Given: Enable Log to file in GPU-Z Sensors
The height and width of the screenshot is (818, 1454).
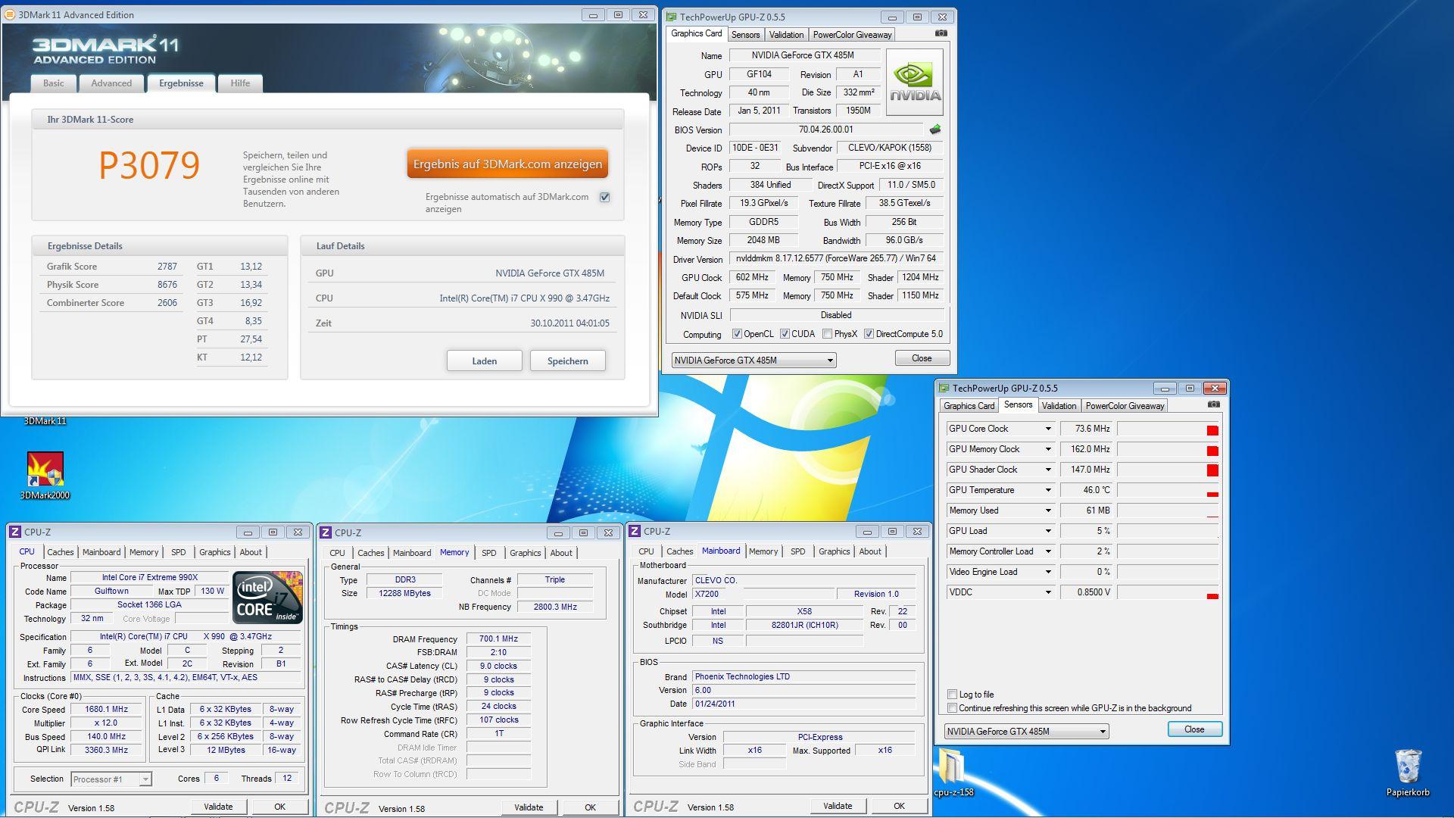Looking at the screenshot, I should point(952,694).
